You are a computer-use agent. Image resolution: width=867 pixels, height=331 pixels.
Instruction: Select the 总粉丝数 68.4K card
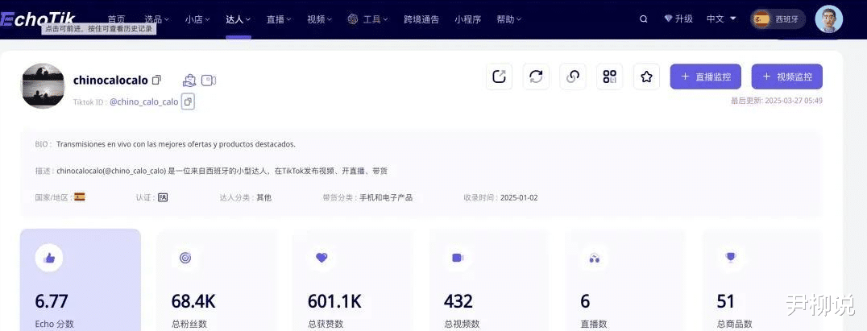[x=217, y=280]
